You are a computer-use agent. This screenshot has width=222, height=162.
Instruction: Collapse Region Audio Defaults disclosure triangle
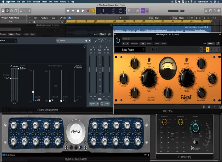coord(2,18)
